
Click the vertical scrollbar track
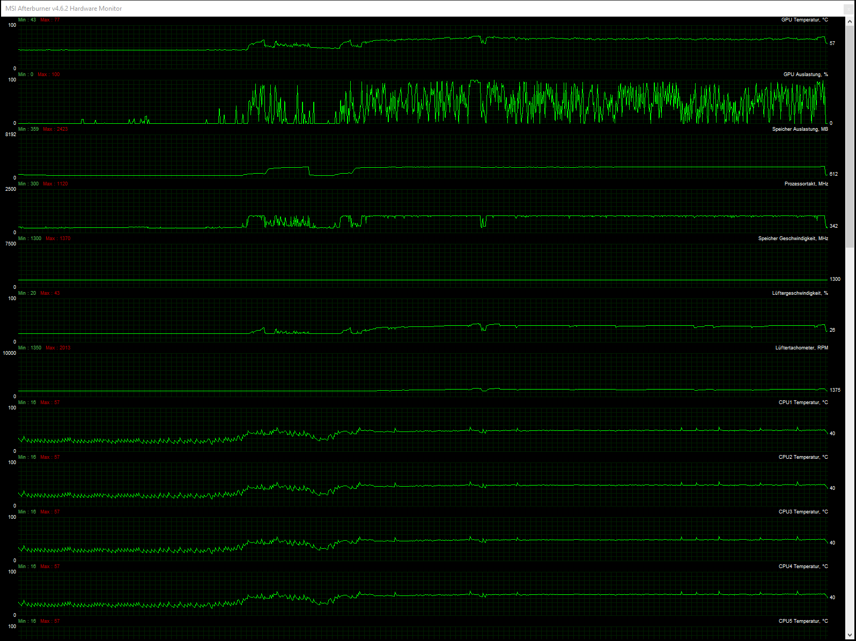[x=850, y=328]
